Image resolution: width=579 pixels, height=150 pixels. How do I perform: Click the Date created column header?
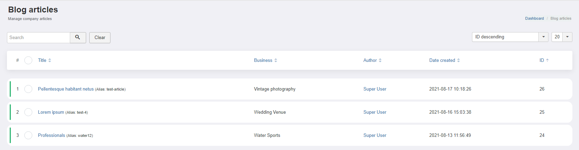(442, 60)
